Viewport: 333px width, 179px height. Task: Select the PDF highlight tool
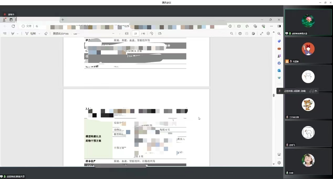tap(13, 34)
